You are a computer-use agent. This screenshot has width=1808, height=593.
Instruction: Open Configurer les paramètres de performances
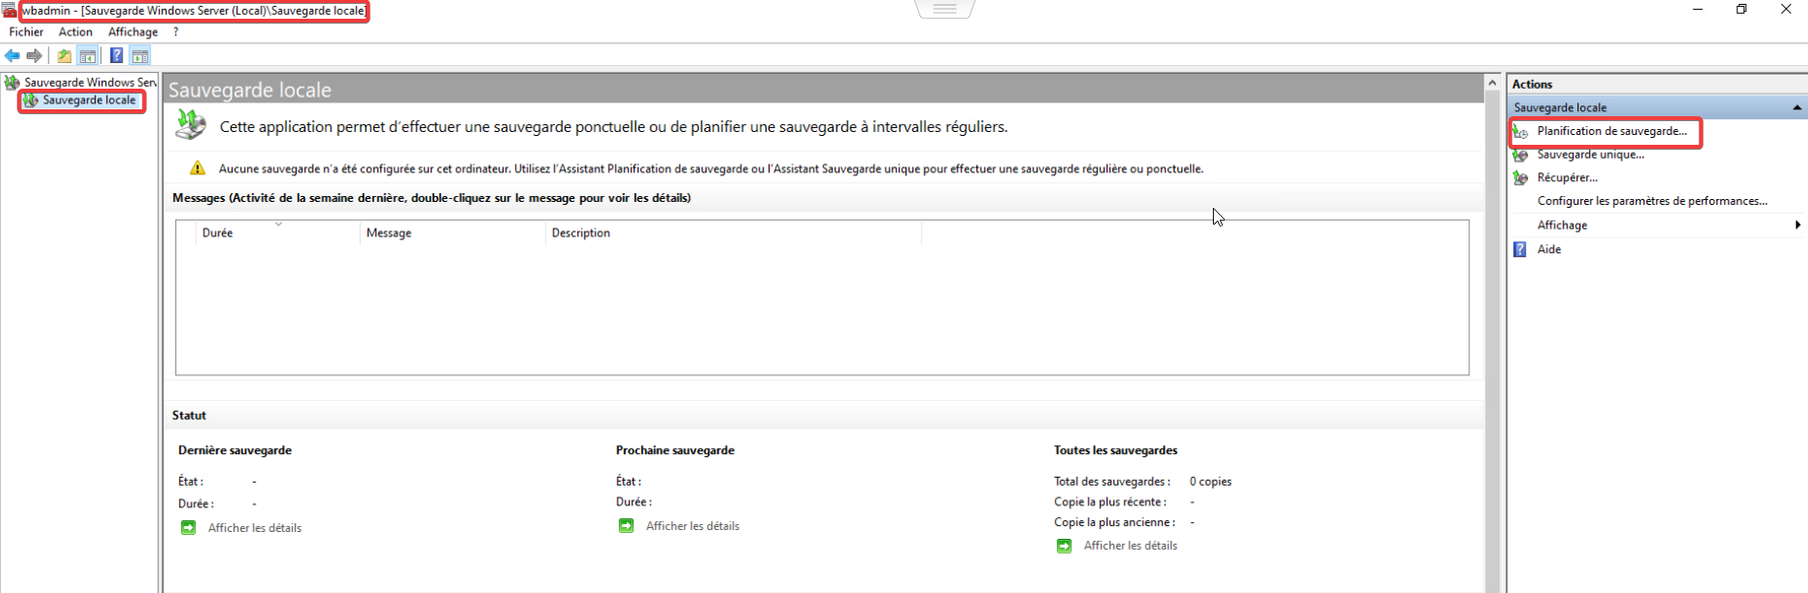click(1652, 201)
